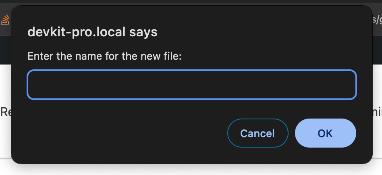
Task: Click the "devkit-pro.local says" dialog title
Action: tap(92, 32)
